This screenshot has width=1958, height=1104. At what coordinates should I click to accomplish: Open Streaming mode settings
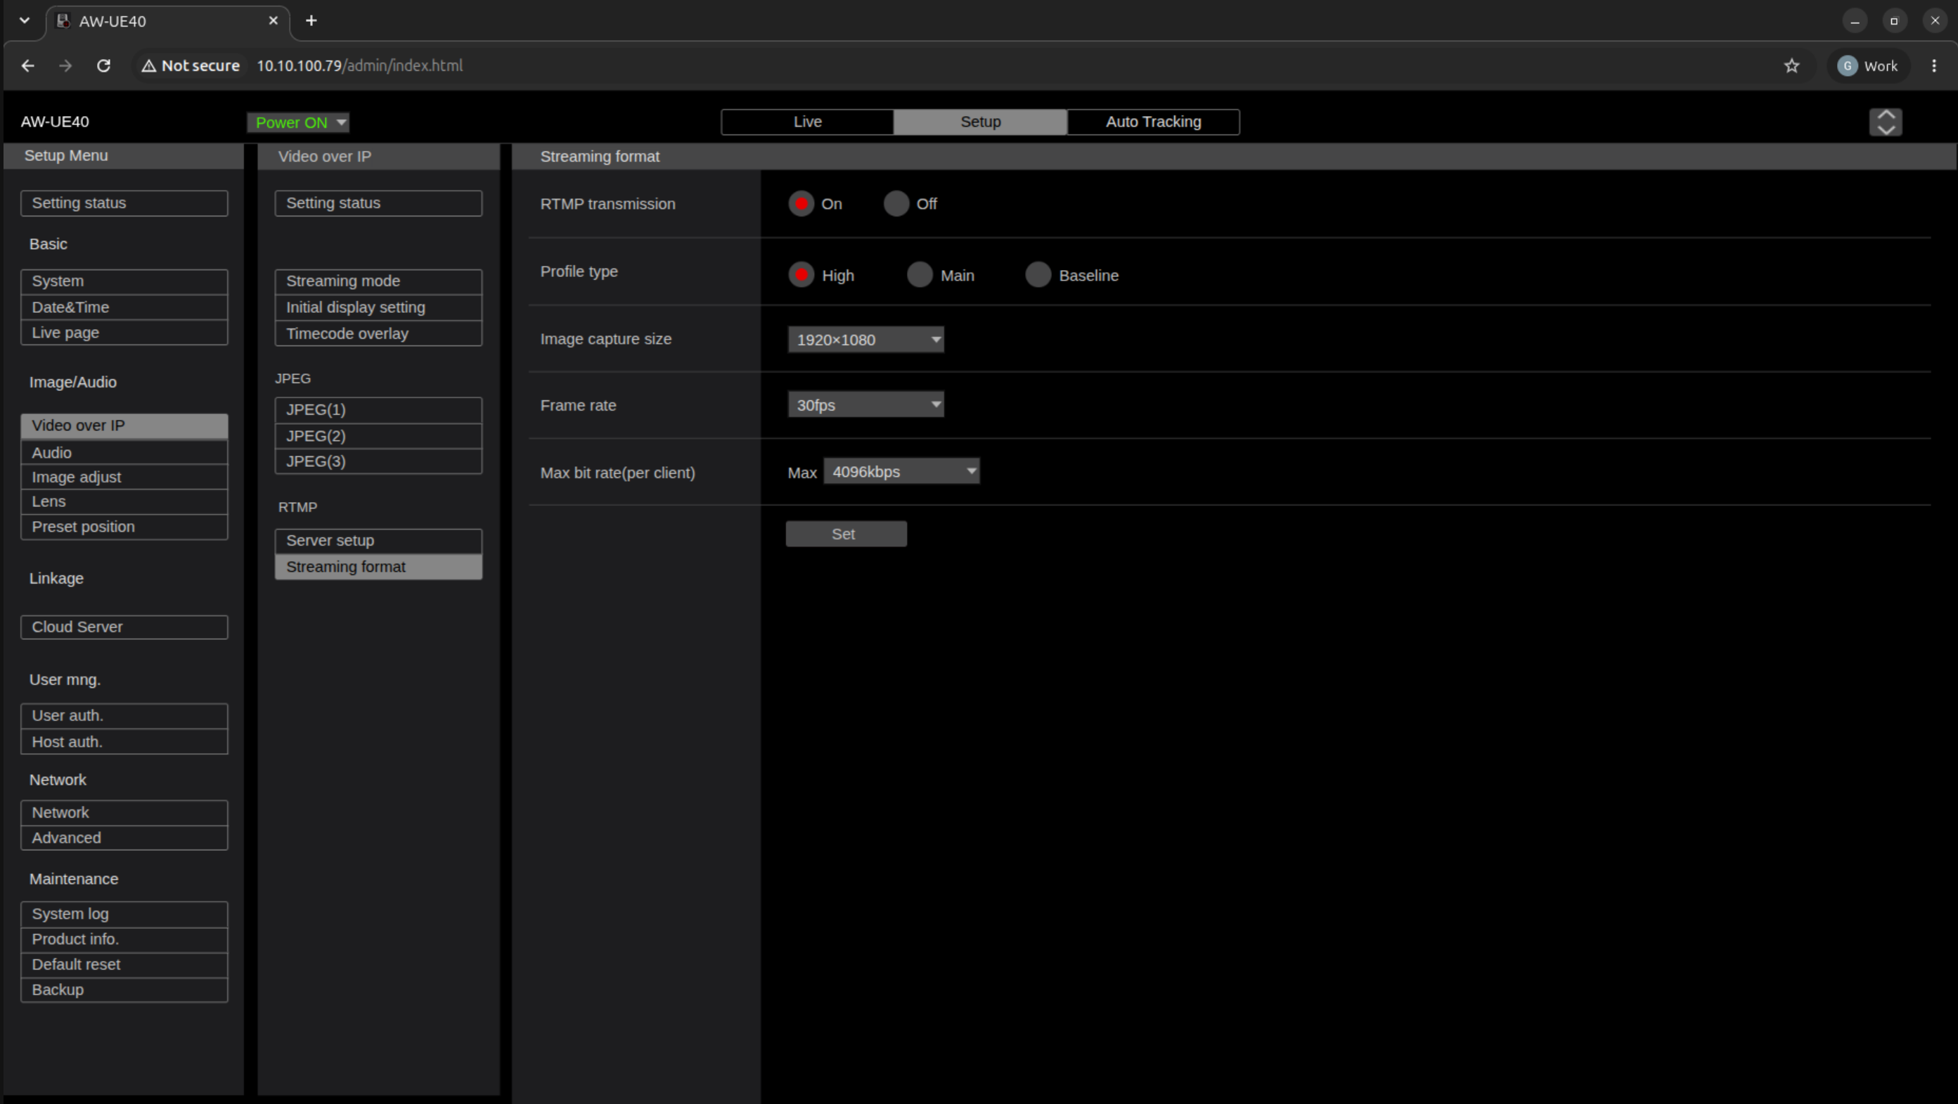click(378, 281)
